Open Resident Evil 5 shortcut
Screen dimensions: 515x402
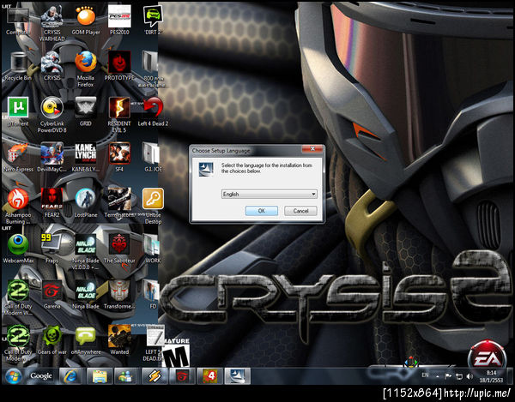pyautogui.click(x=119, y=115)
